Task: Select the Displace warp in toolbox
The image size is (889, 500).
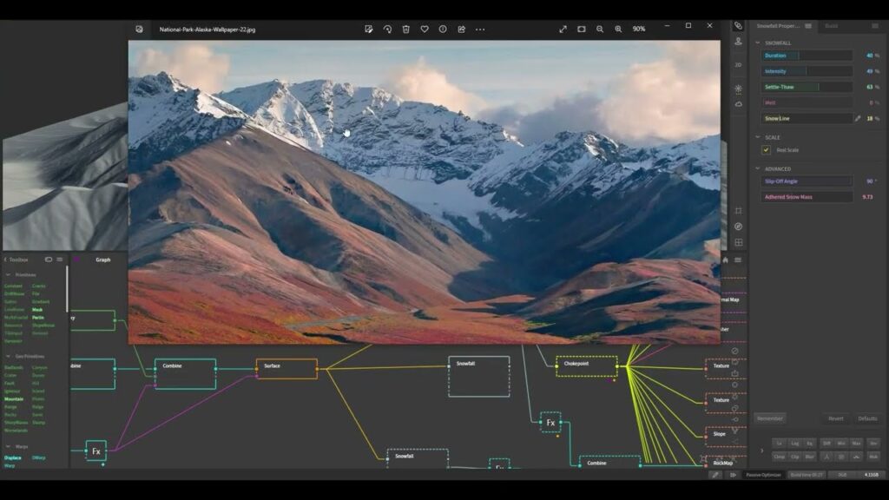Action: tap(12, 457)
